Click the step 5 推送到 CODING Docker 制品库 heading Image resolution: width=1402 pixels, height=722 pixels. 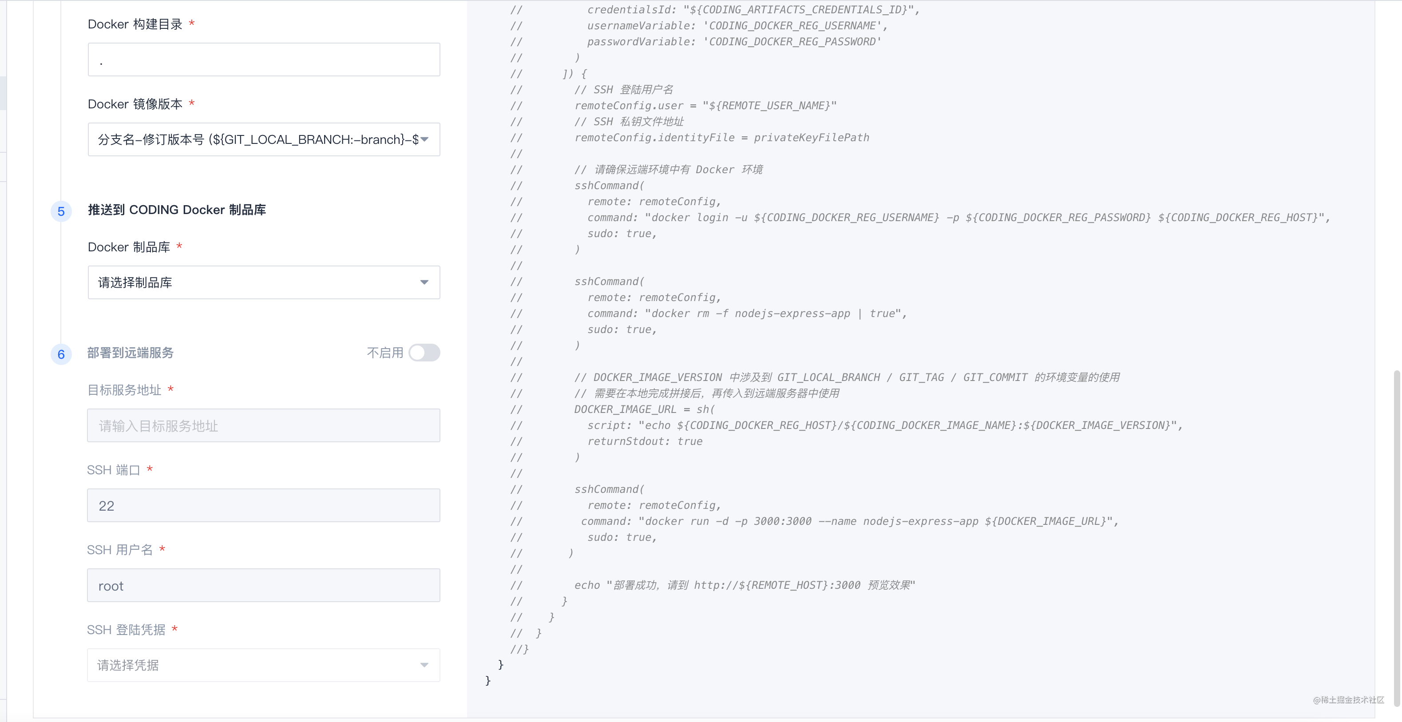[x=177, y=210]
